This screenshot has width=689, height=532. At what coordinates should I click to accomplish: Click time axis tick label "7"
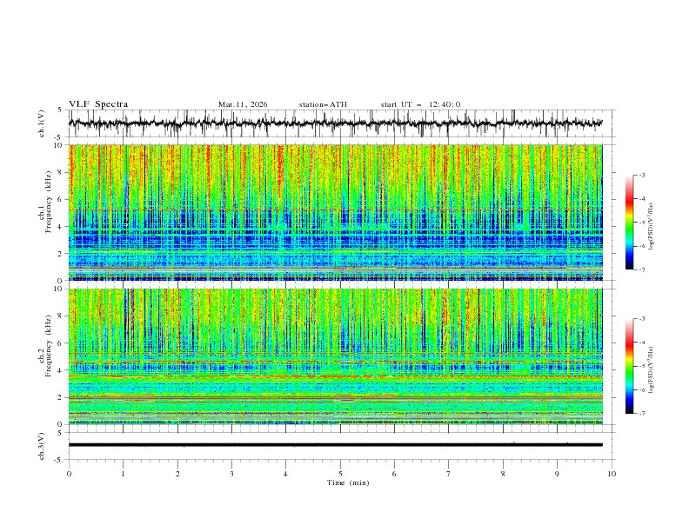tap(449, 474)
